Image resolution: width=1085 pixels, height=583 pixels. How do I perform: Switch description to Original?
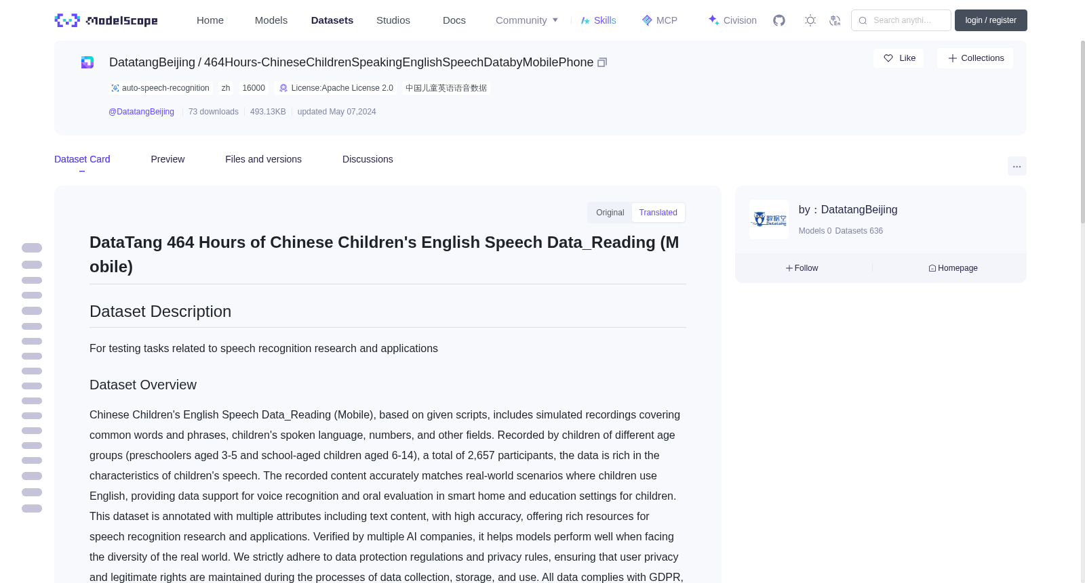point(610,213)
